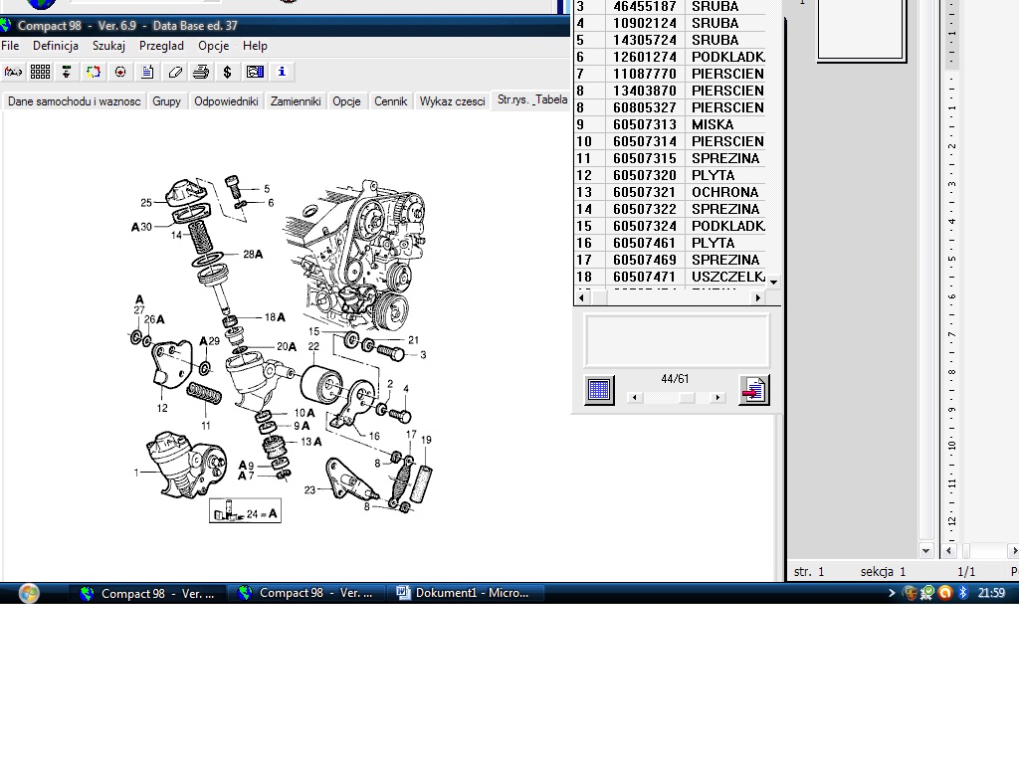Click the grid of squares toolbar icon
Screen dimensions: 1019x764
click(40, 72)
